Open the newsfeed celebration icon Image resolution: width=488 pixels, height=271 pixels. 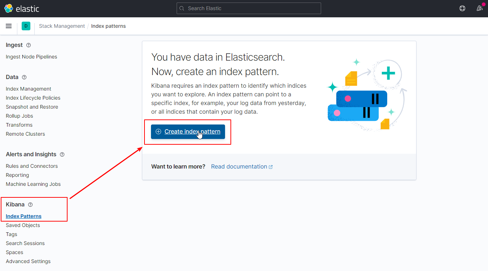(480, 8)
